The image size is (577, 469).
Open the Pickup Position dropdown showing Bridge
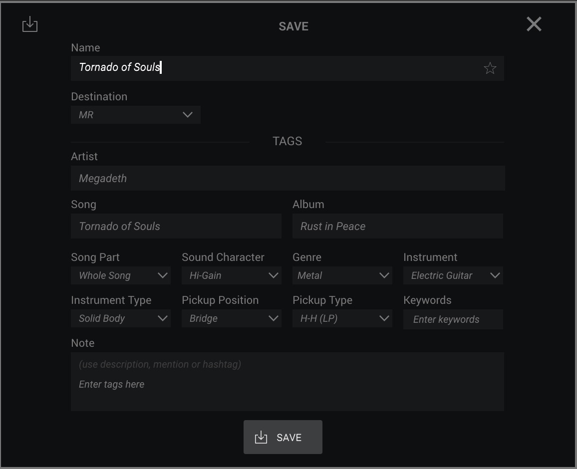[232, 318]
